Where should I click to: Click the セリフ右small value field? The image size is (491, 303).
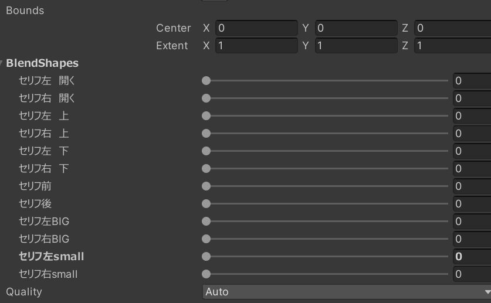pos(472,274)
